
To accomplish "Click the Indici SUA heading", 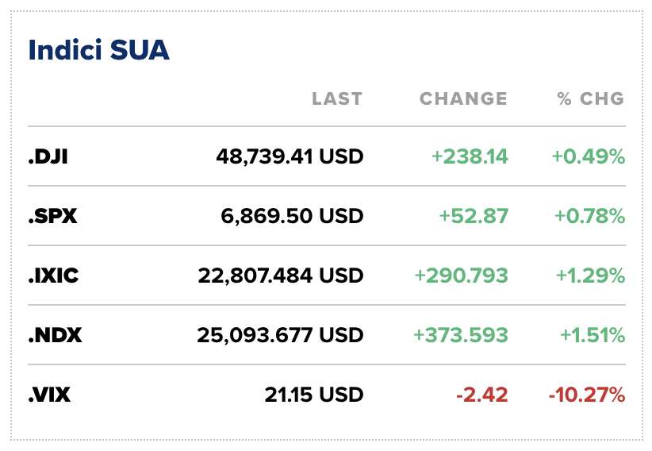I will tap(98, 51).
